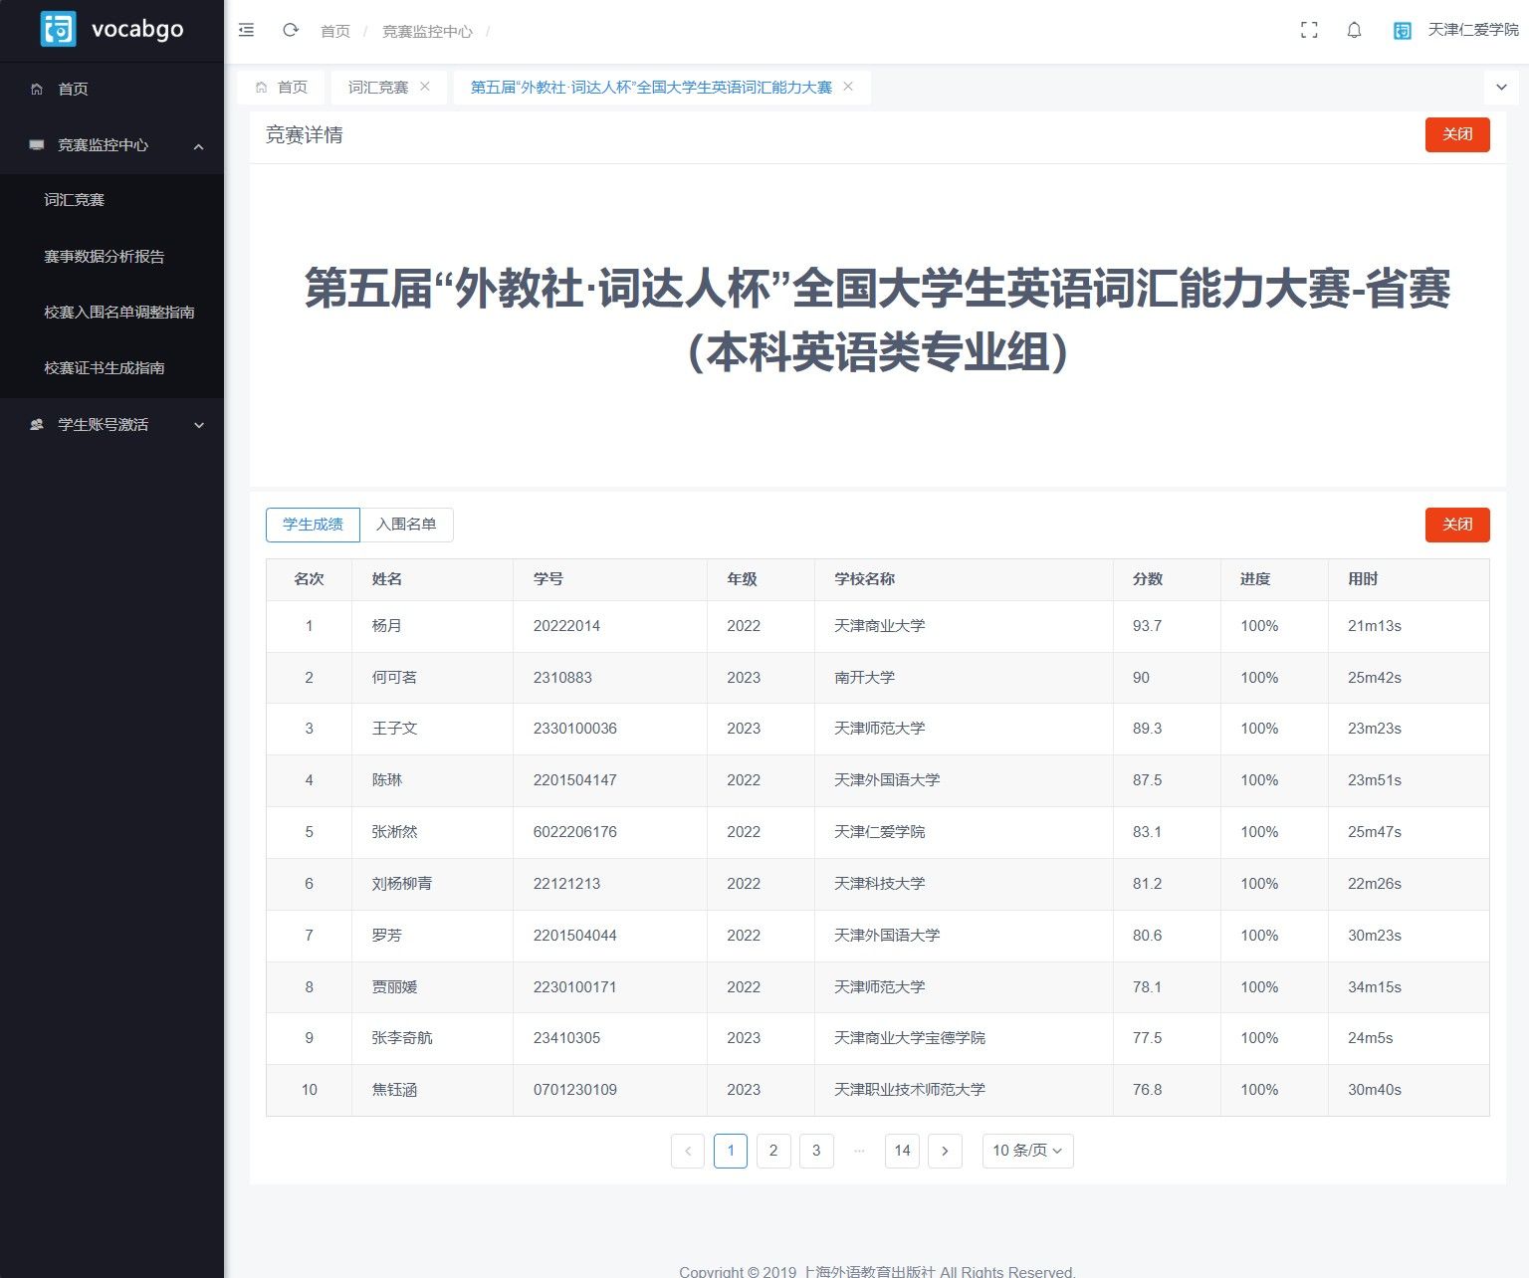The width and height of the screenshot is (1529, 1278).
Task: Select the 第五届“外教社·词达人杯” page tab
Action: point(662,88)
